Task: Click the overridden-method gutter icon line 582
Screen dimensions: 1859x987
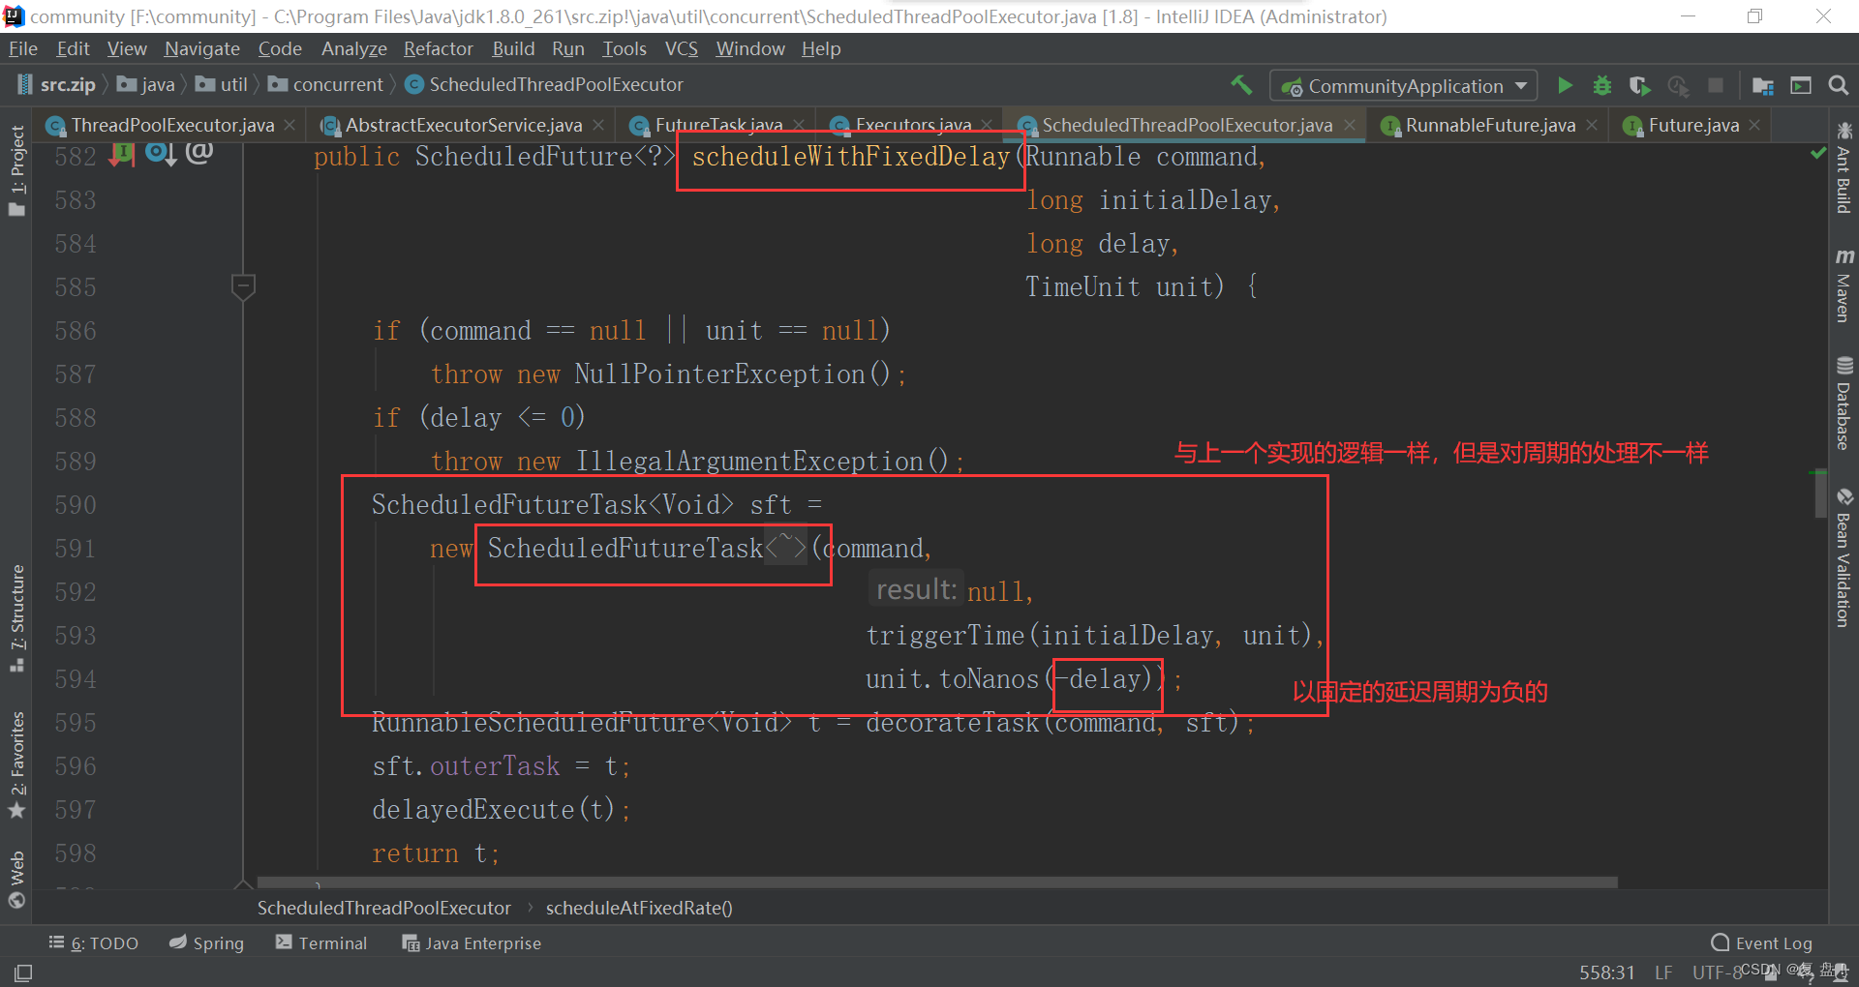Action: (x=161, y=153)
